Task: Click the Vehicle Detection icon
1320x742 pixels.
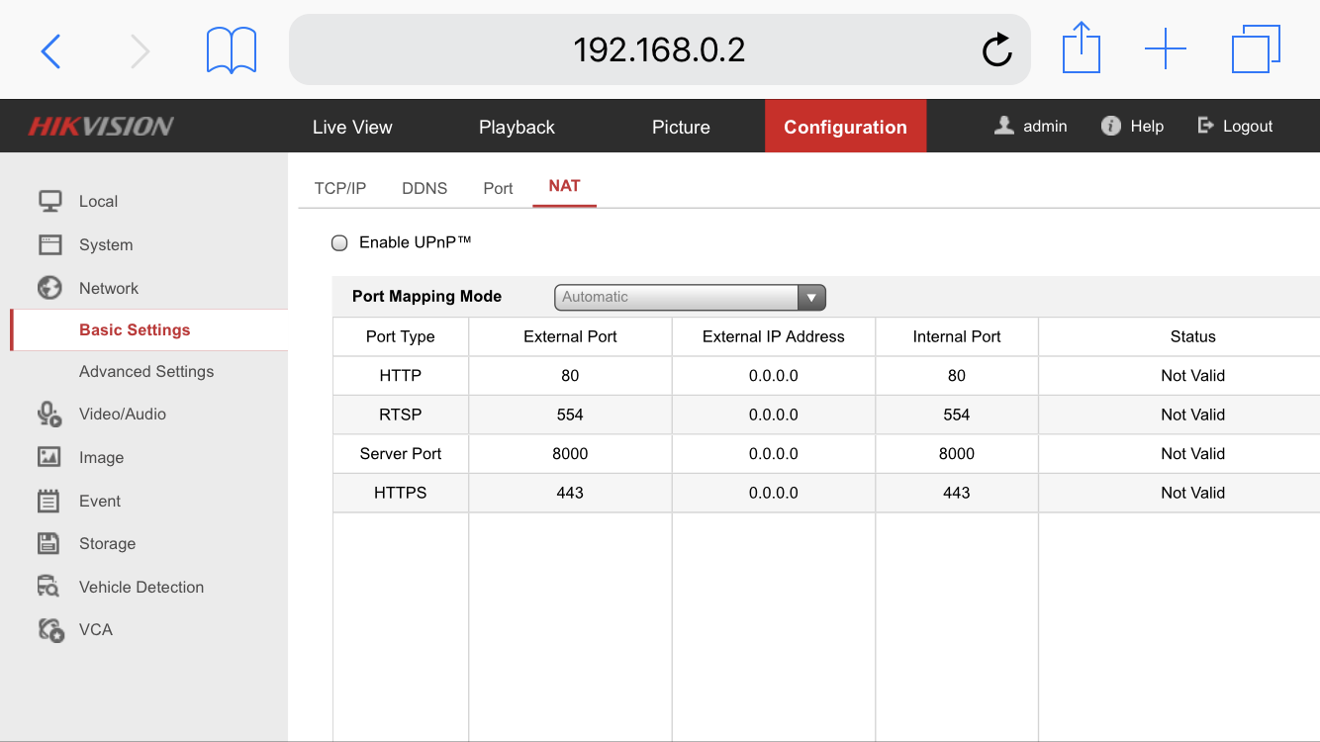Action: pyautogui.click(x=48, y=587)
